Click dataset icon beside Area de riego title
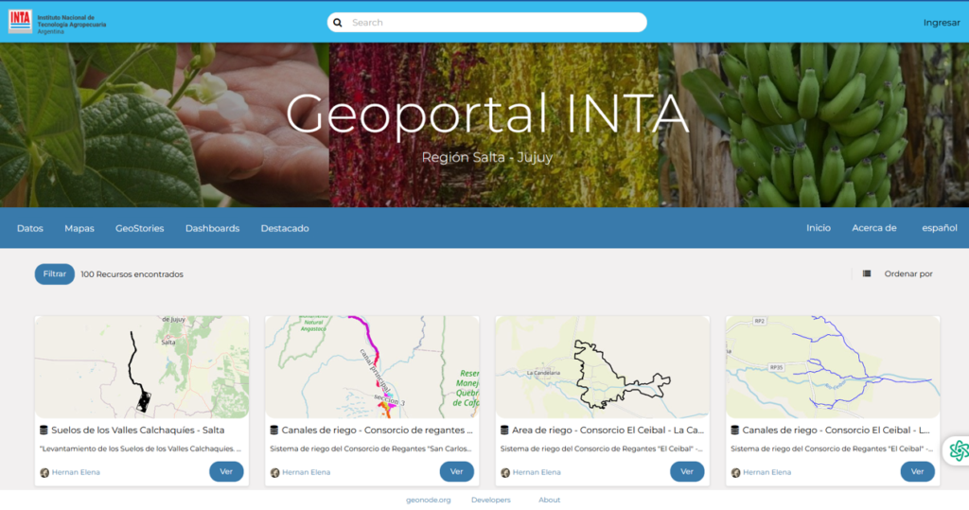The height and width of the screenshot is (510, 969). [x=504, y=431]
